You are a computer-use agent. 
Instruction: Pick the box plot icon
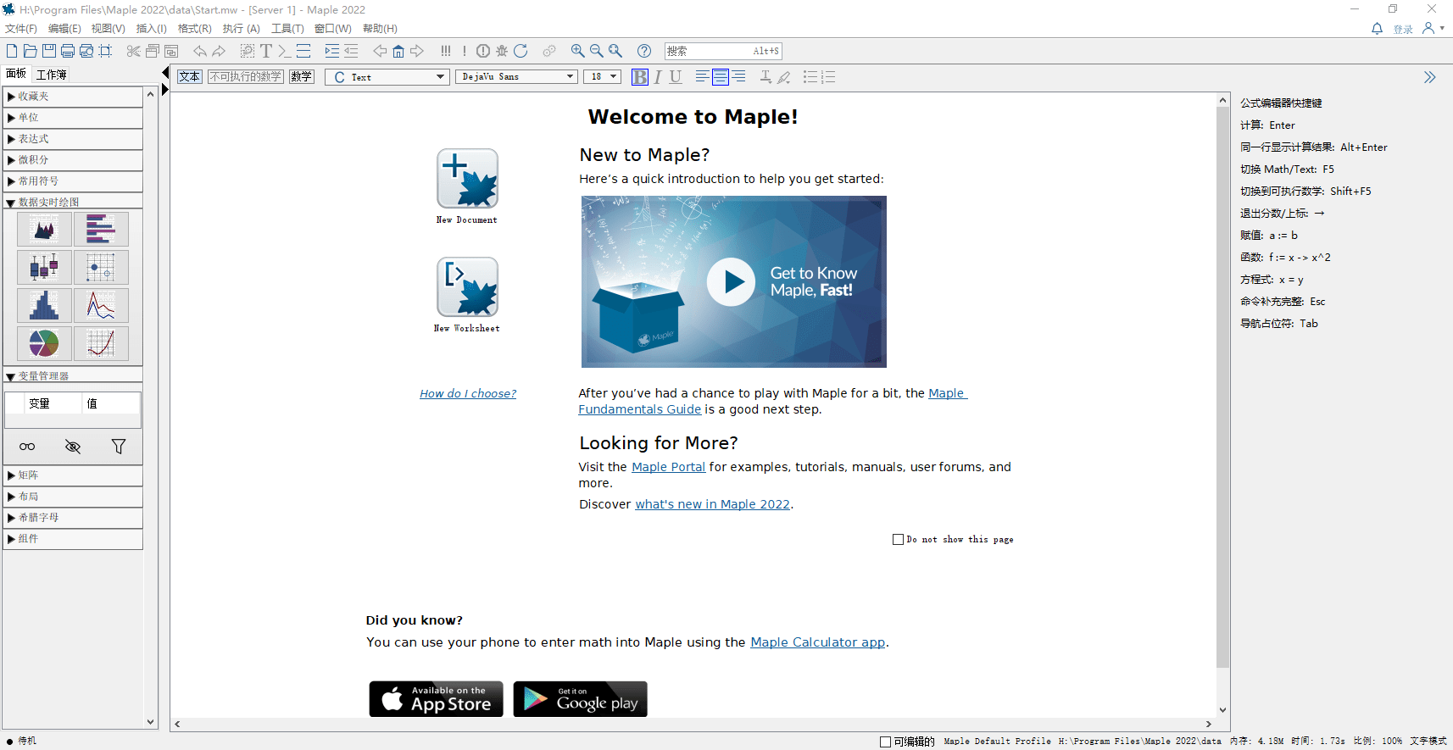[44, 267]
